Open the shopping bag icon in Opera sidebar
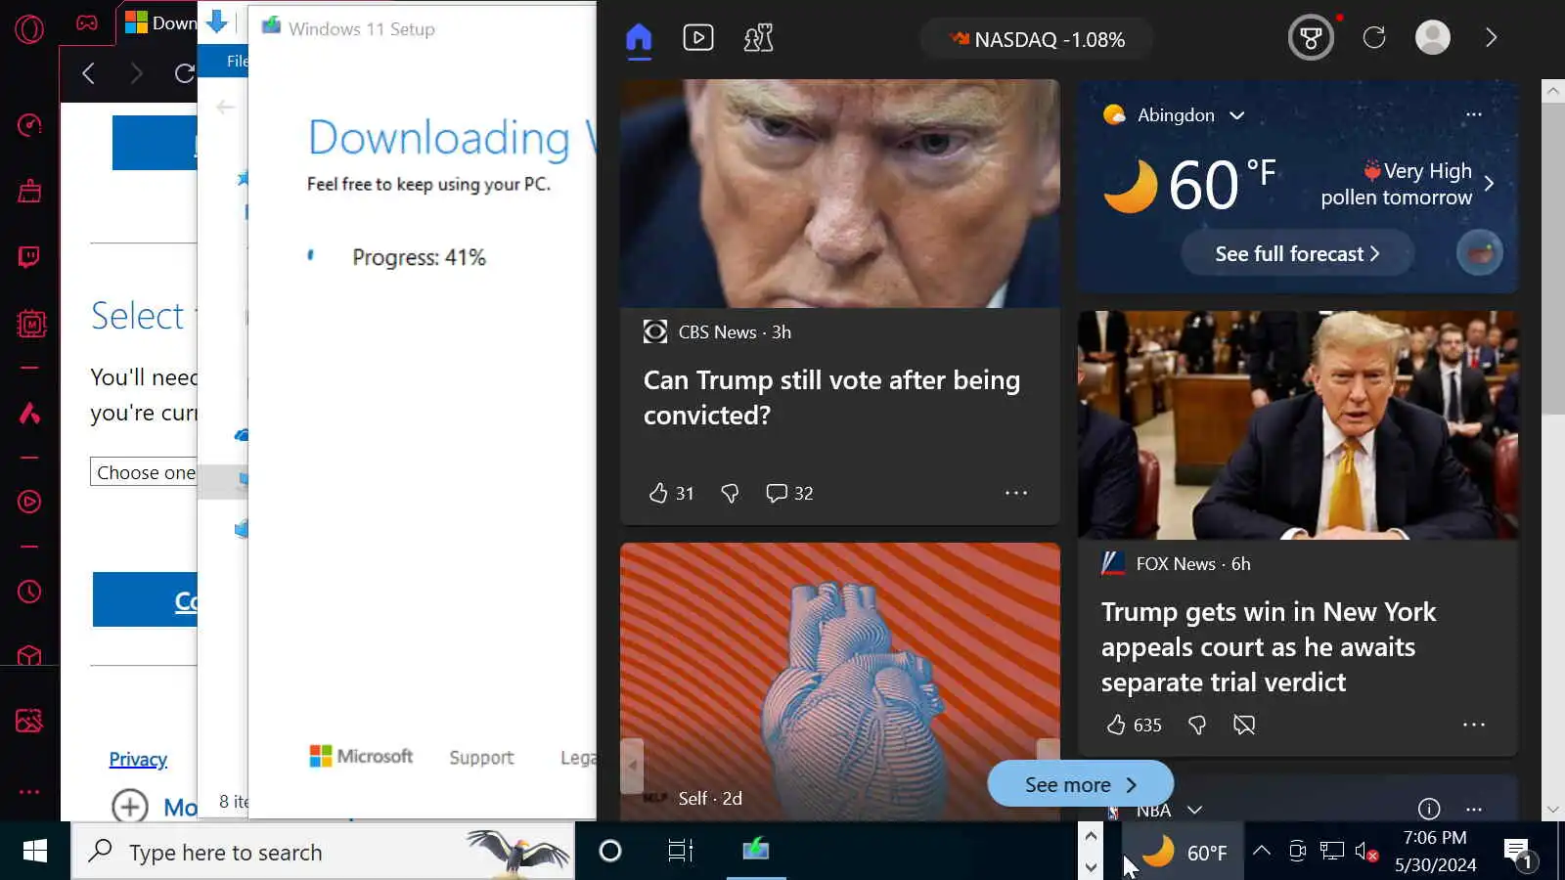1565x880 pixels. pos(29,191)
